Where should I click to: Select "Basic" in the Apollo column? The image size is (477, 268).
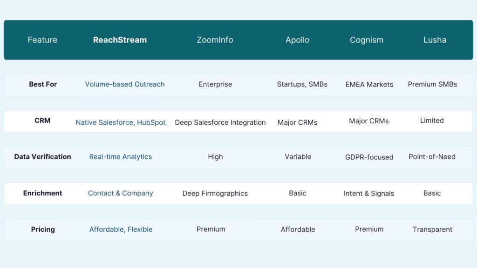pyautogui.click(x=297, y=193)
